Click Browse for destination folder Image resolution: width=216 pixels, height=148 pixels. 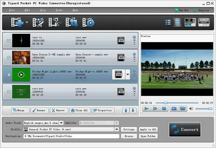pos(129,136)
